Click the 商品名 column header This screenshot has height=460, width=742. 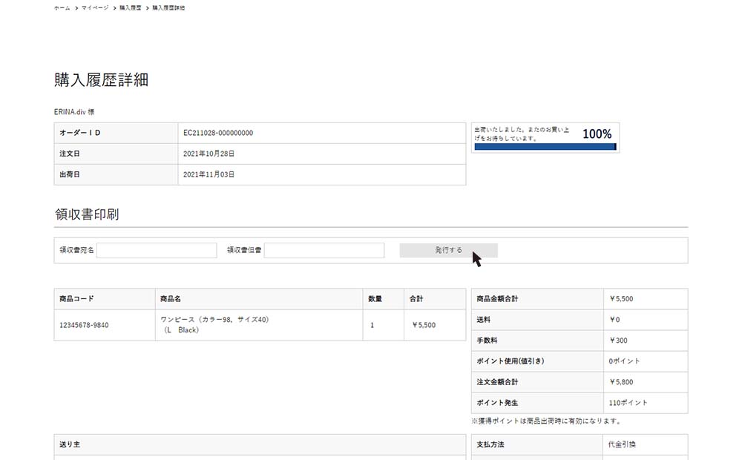coord(171,299)
